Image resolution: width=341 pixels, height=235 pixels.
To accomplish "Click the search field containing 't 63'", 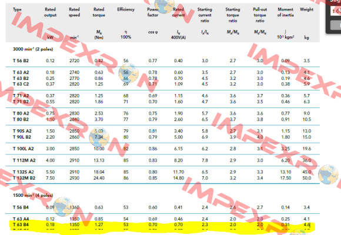I will tap(336, 11).
